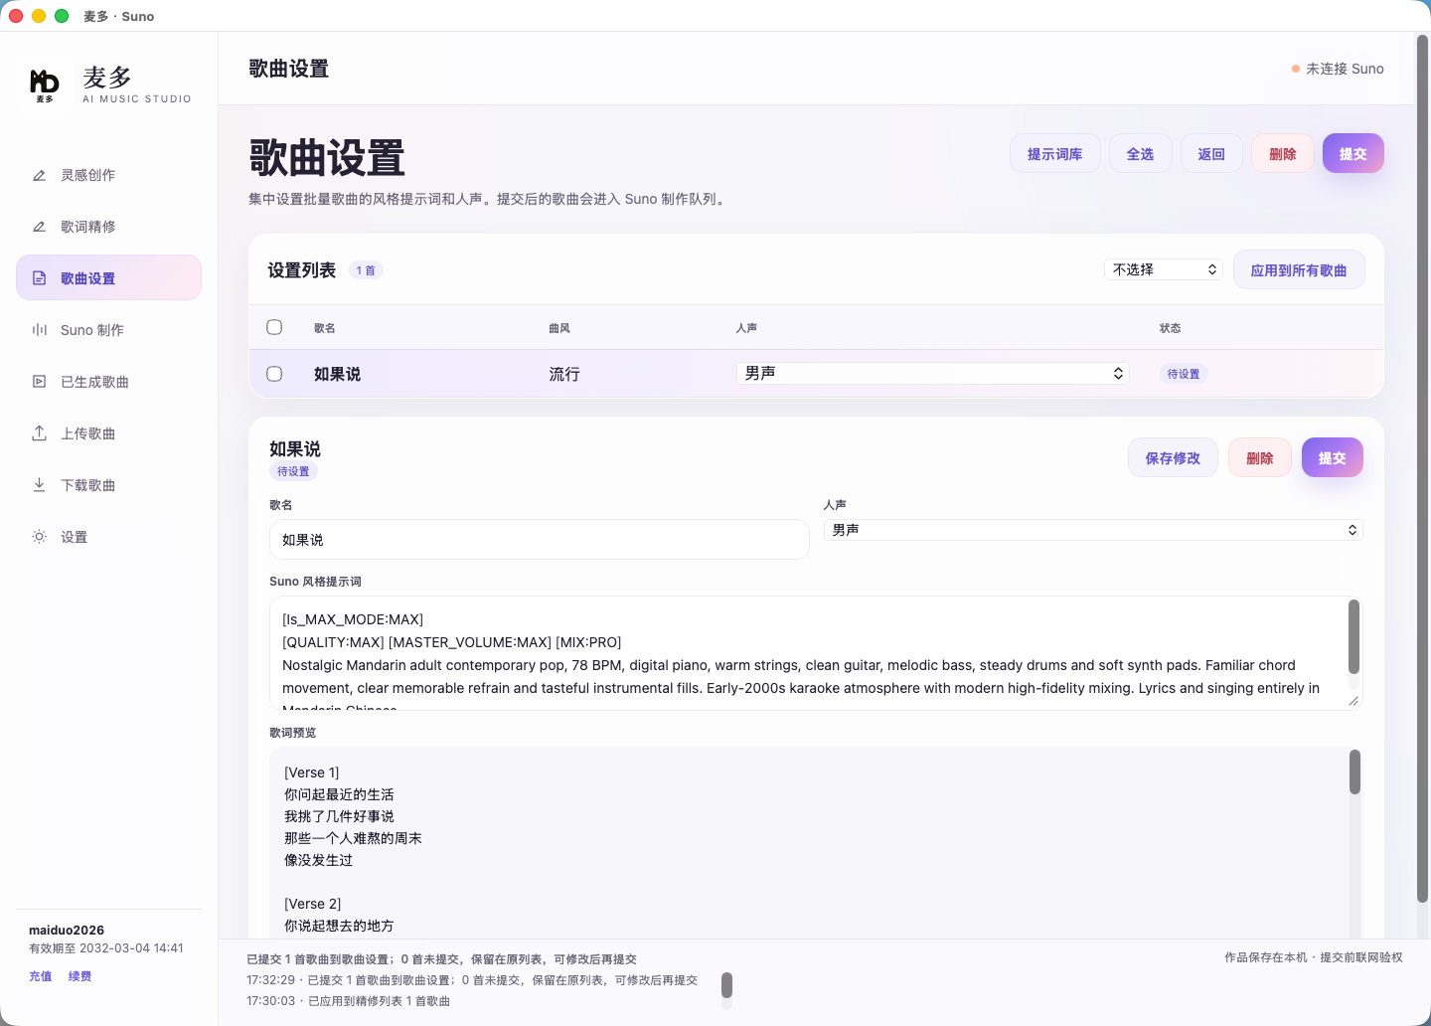Image resolution: width=1431 pixels, height=1026 pixels.
Task: Click the 状态 column header
Action: pos(1171,328)
